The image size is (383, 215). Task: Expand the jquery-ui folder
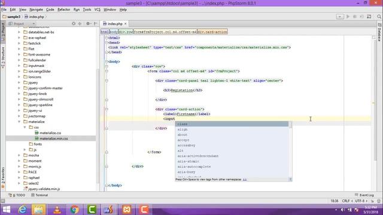(19, 110)
